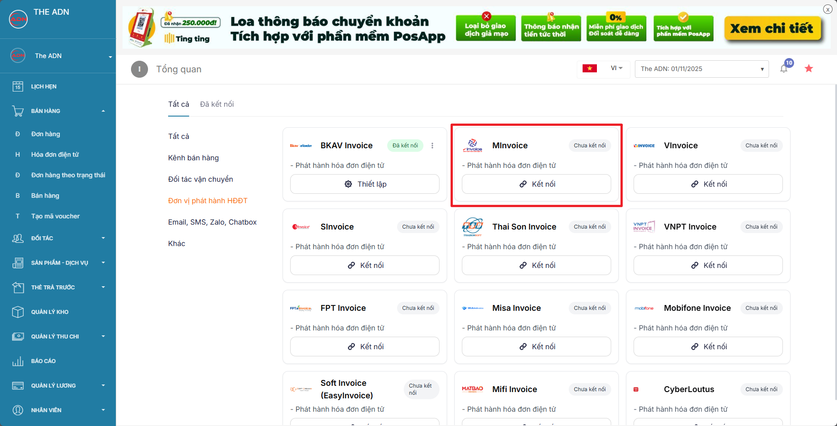Open The ADN date selector dropdown
Image resolution: width=837 pixels, height=426 pixels.
[x=702, y=69]
